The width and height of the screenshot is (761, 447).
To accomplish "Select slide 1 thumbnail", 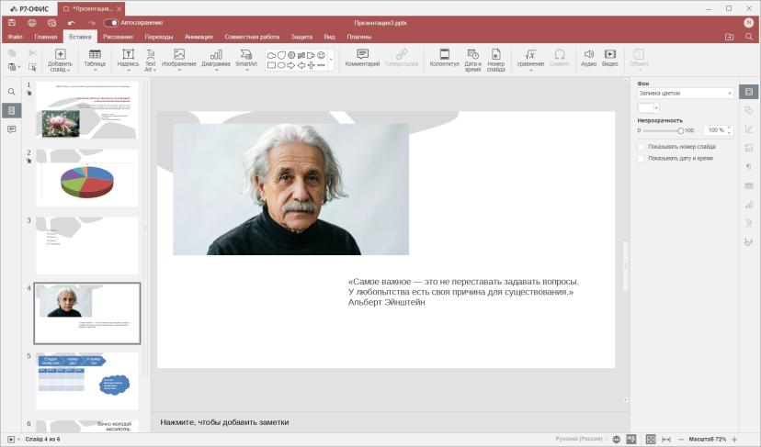I will (87, 110).
